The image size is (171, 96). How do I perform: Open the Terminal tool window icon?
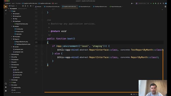(6, 91)
